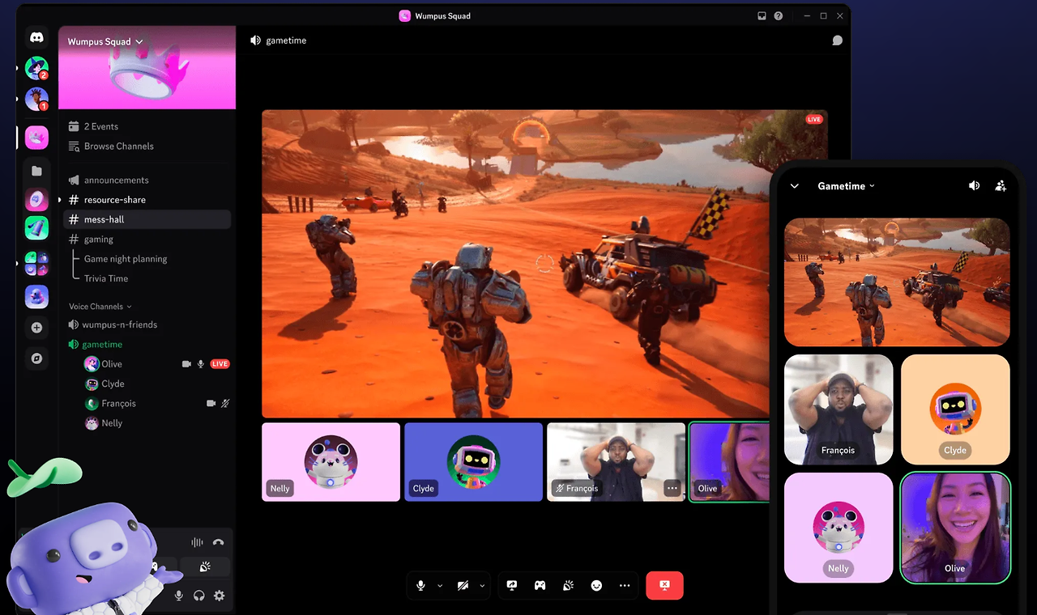
Task: Open the Wumpus Squad crown server icon
Action: point(36,138)
